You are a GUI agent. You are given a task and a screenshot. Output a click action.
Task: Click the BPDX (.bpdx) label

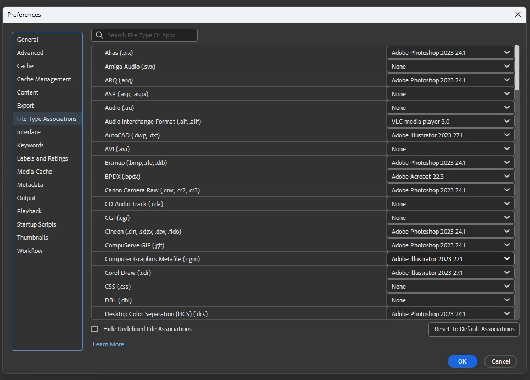(x=122, y=177)
